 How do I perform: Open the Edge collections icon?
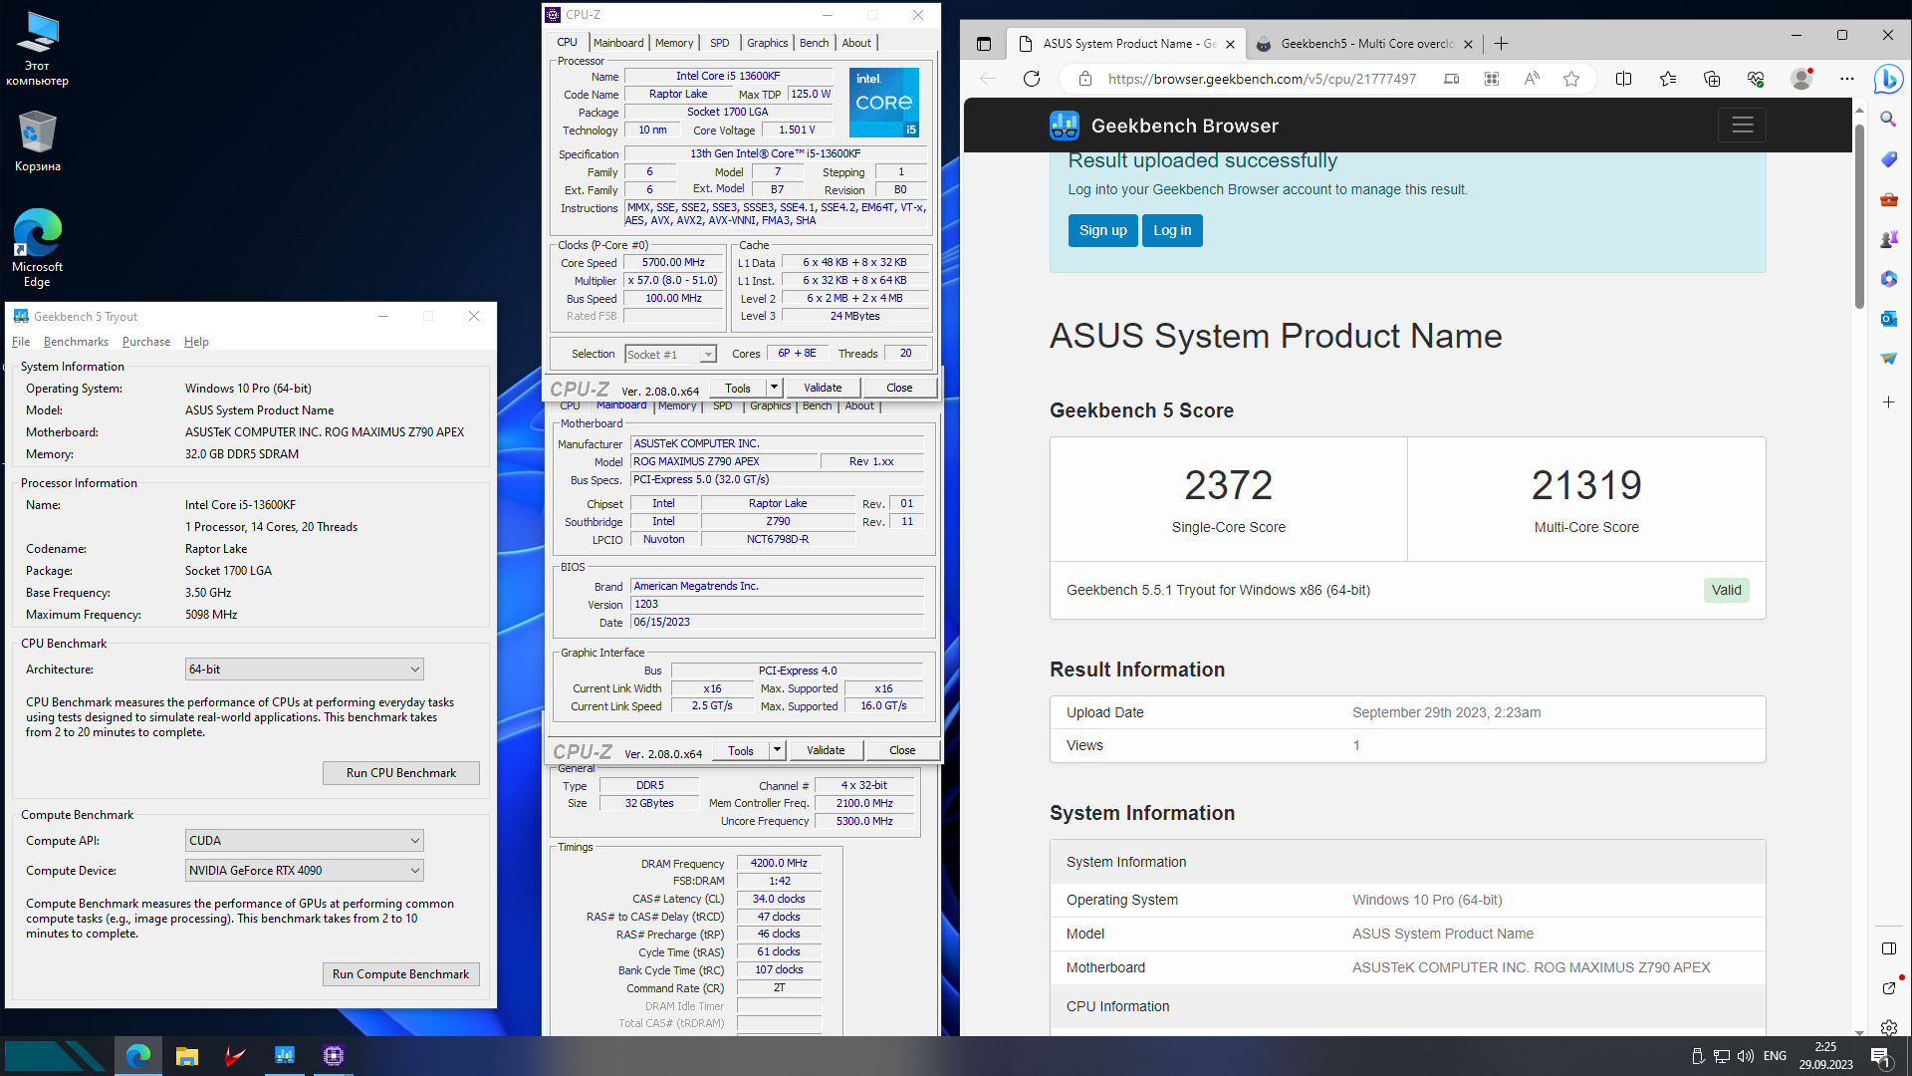pyautogui.click(x=1712, y=79)
